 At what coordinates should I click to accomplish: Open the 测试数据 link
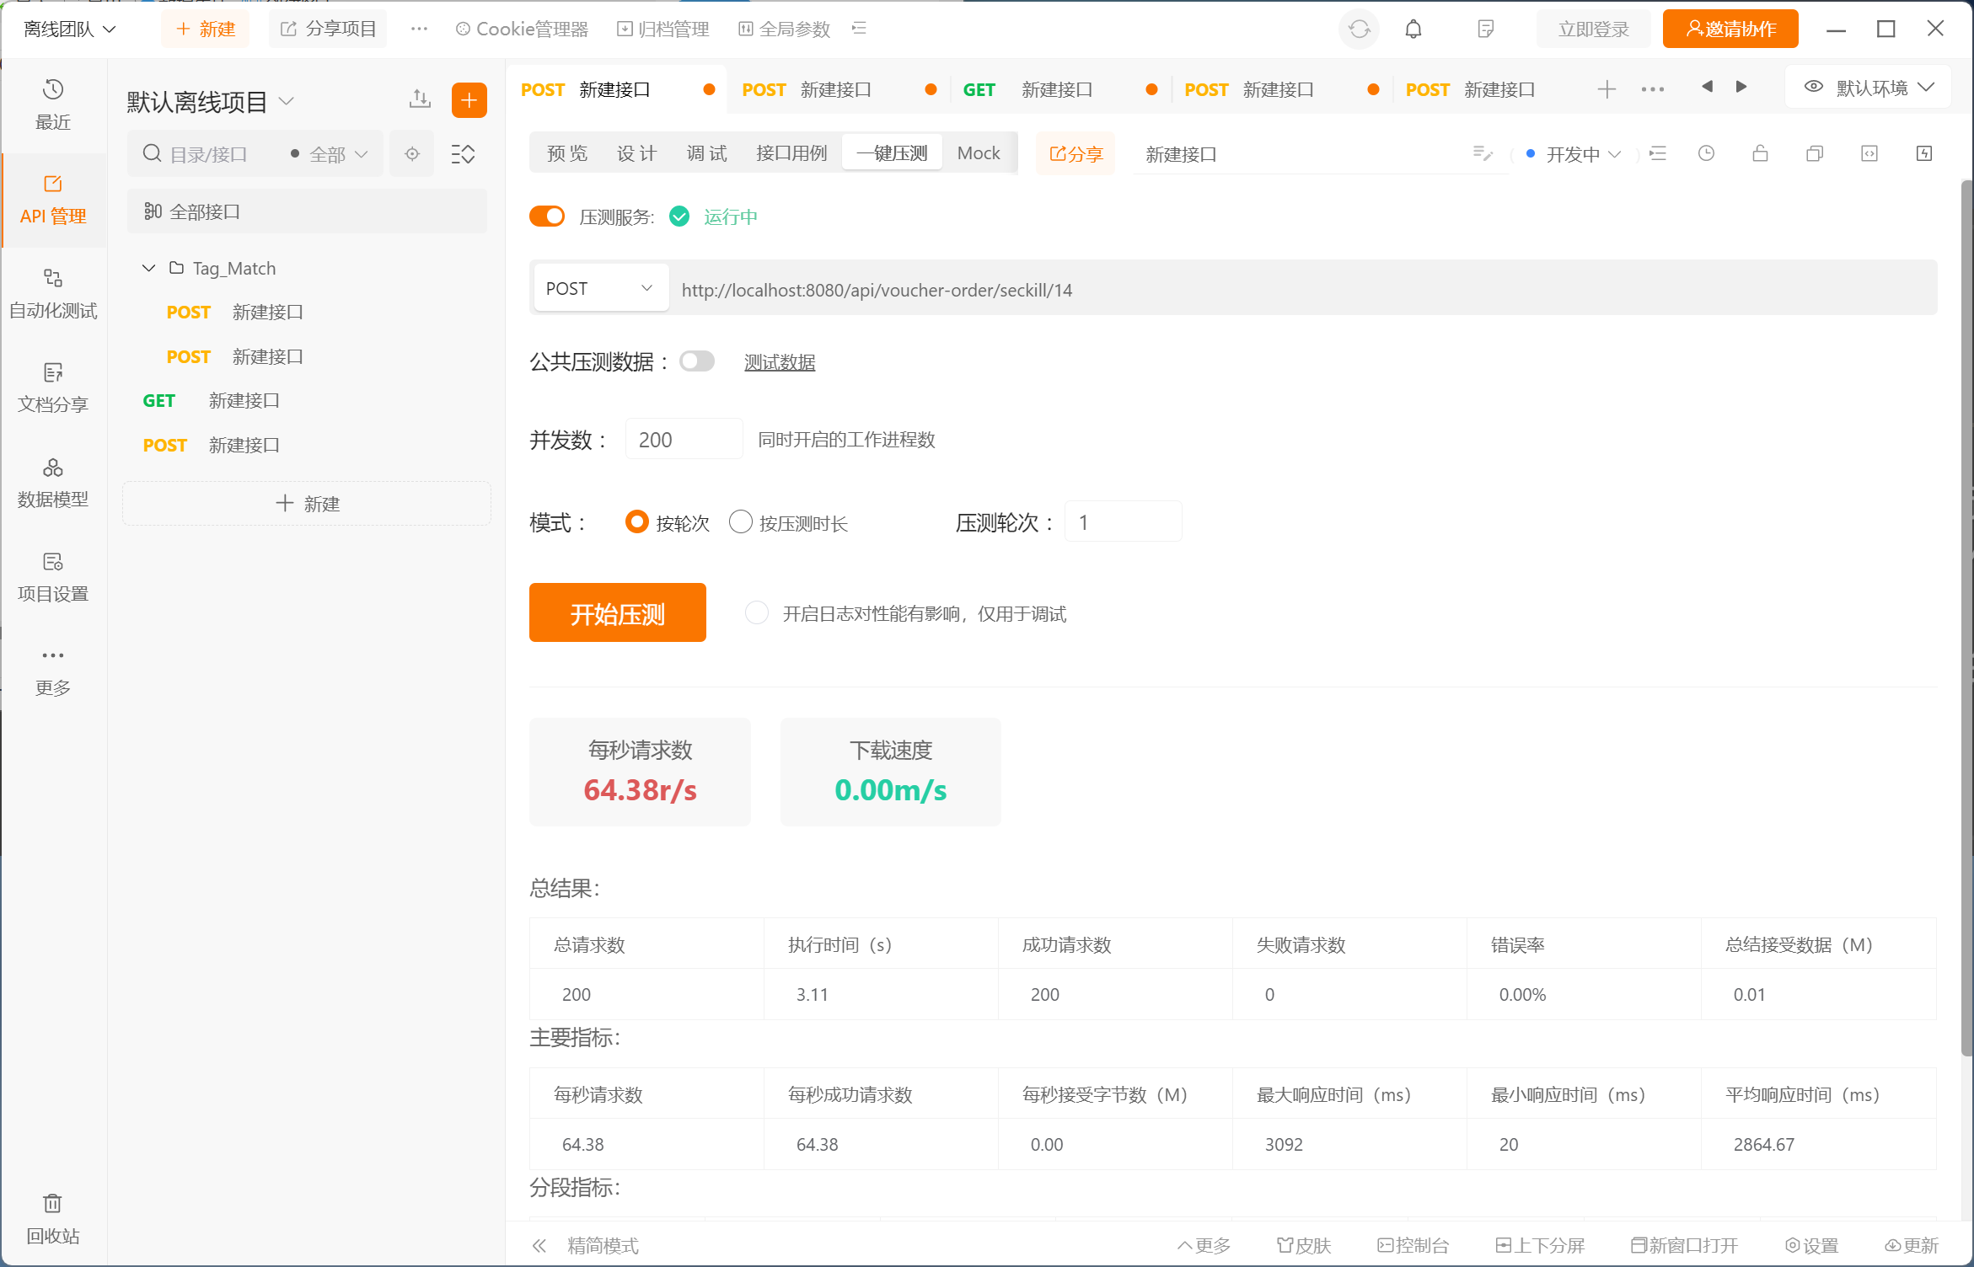click(x=779, y=362)
